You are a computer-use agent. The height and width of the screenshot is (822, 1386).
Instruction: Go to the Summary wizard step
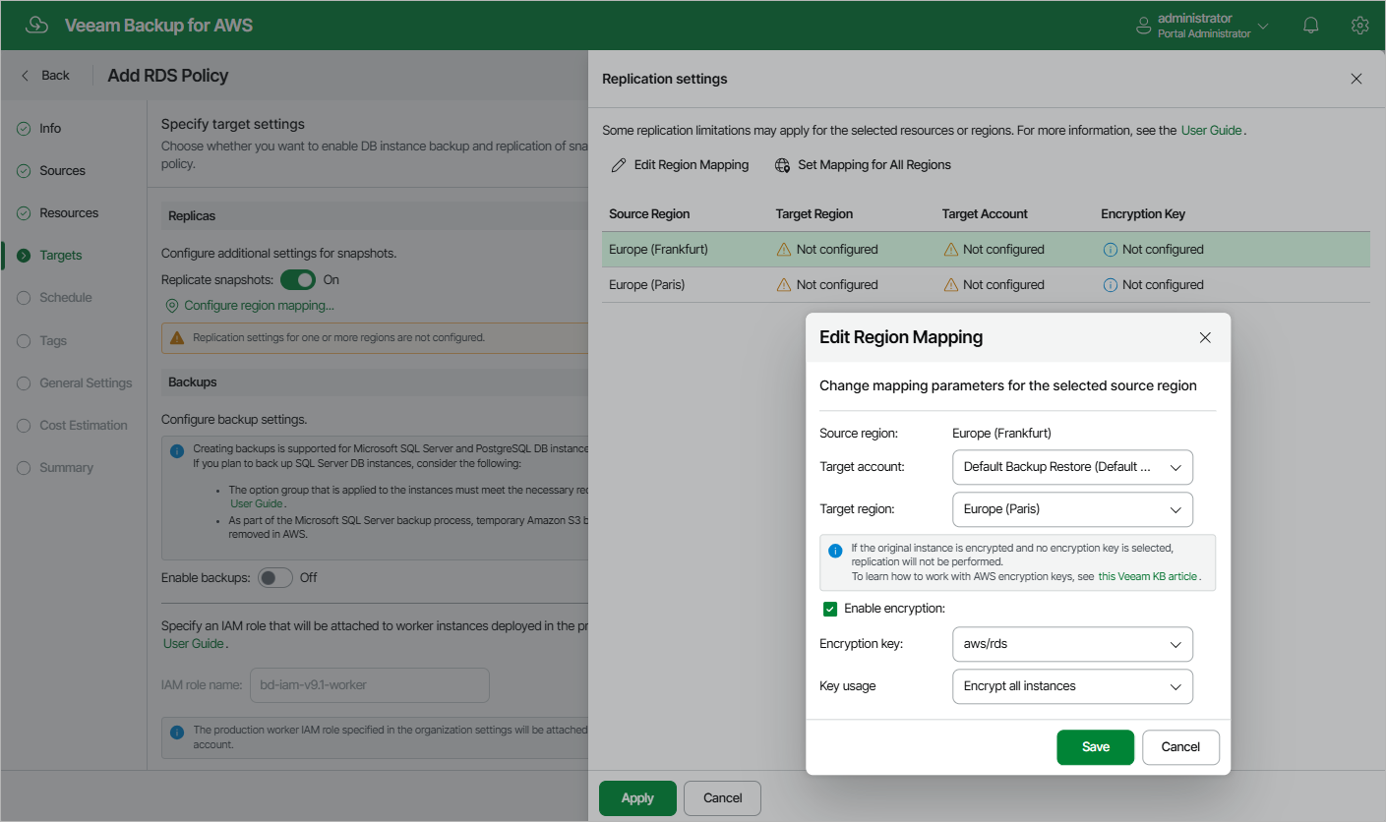[x=66, y=468]
